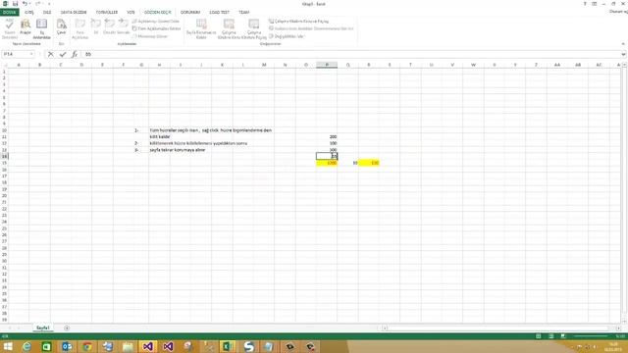Switch to the VERİ tab

(x=131, y=12)
